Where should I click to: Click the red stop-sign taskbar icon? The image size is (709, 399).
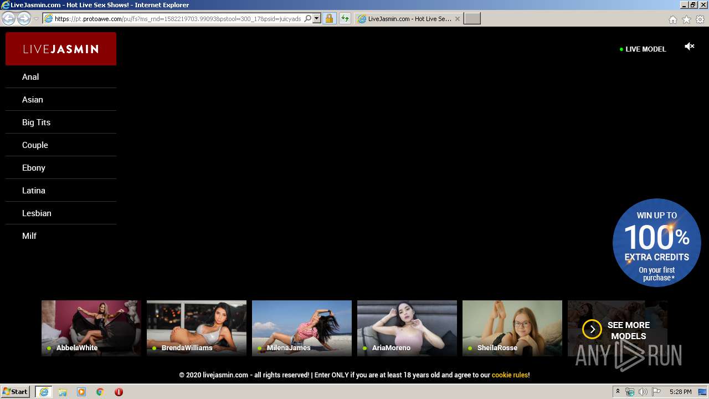pyautogui.click(x=119, y=392)
